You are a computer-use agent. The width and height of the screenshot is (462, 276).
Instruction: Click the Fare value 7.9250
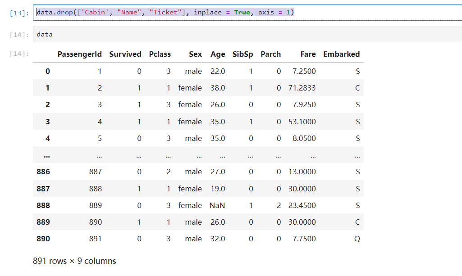pos(304,104)
